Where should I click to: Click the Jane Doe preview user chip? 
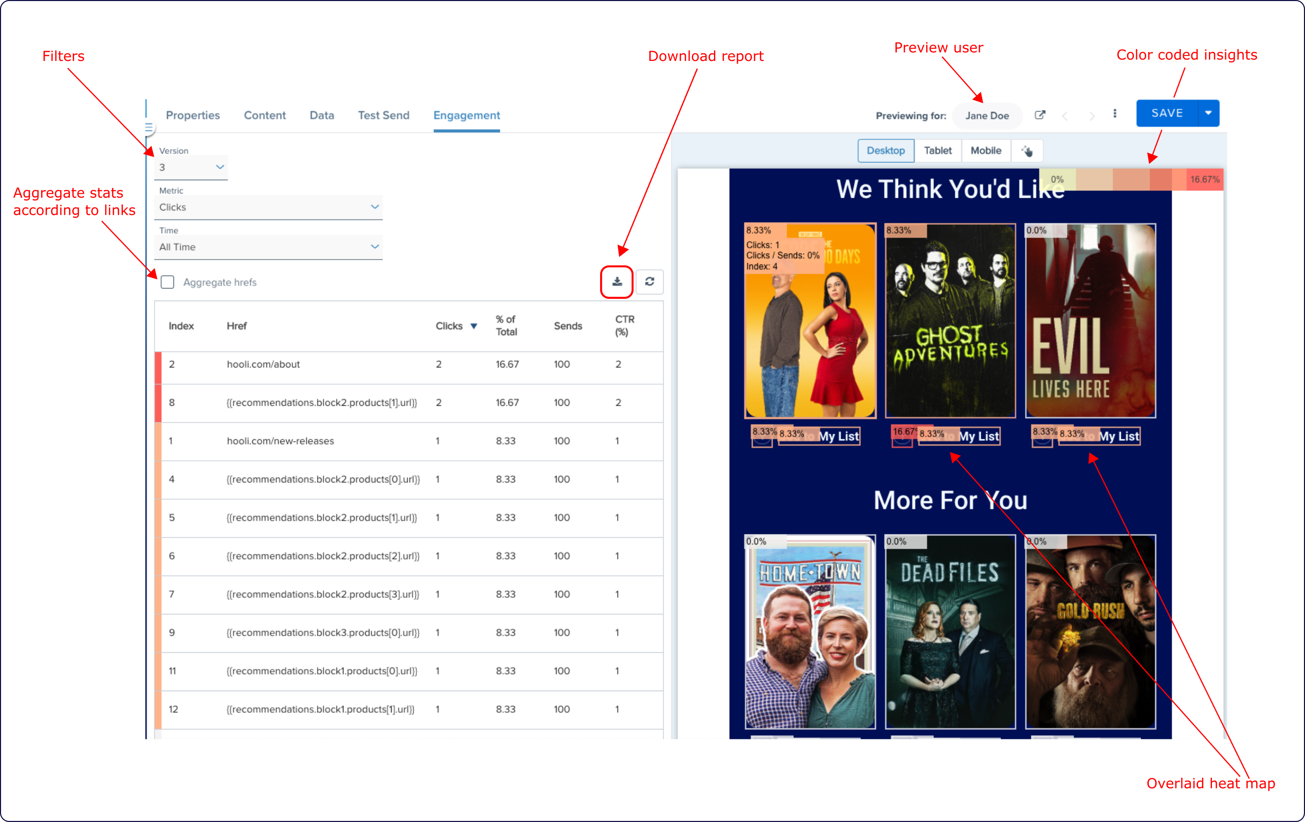tap(987, 116)
